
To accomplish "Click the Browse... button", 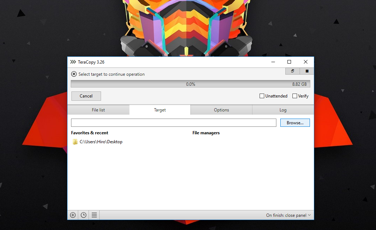I will click(295, 123).
